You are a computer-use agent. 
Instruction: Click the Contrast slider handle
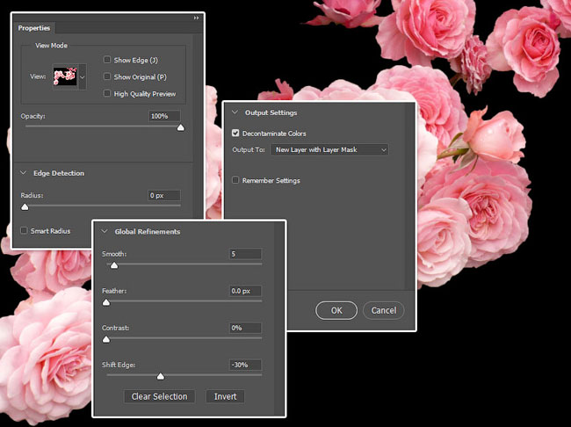click(106, 339)
